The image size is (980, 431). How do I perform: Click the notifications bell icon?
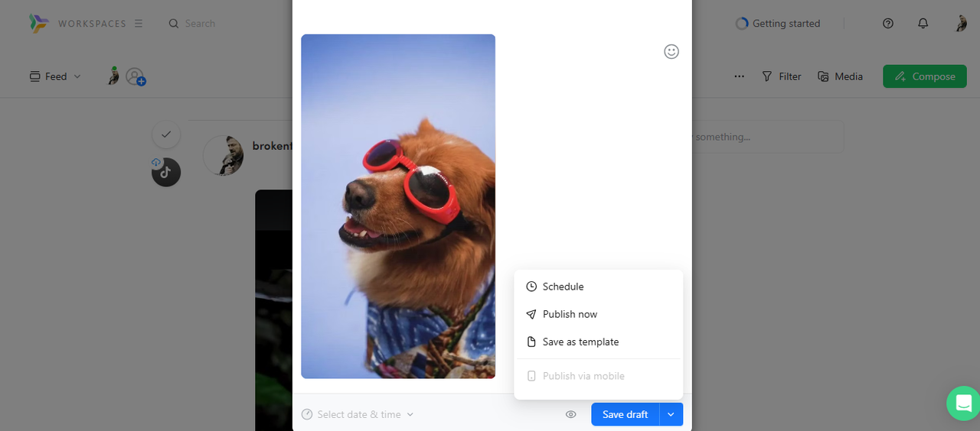(x=923, y=24)
